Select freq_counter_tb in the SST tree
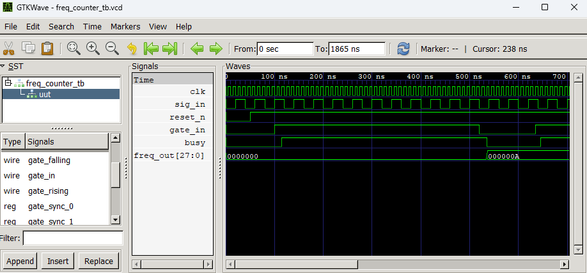The width and height of the screenshot is (587, 273). [55, 83]
